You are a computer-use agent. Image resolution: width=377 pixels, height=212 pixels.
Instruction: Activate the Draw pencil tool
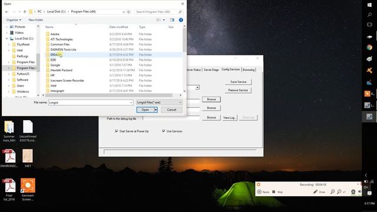click(319, 192)
